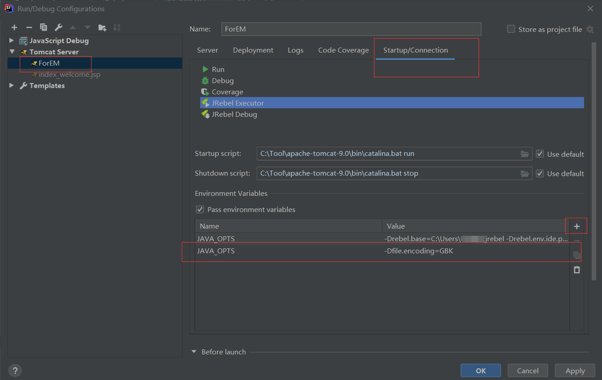Click the Cancel button
Image resolution: width=602 pixels, height=380 pixels.
tap(528, 371)
